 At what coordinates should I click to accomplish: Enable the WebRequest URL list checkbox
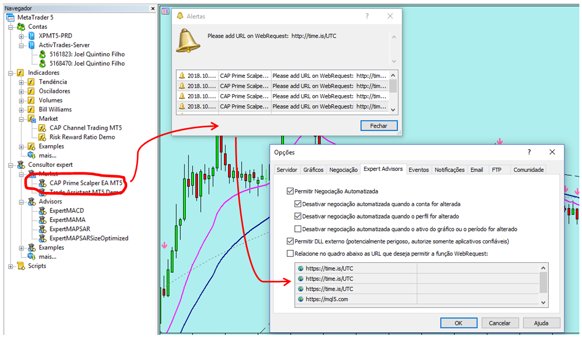pyautogui.click(x=290, y=253)
